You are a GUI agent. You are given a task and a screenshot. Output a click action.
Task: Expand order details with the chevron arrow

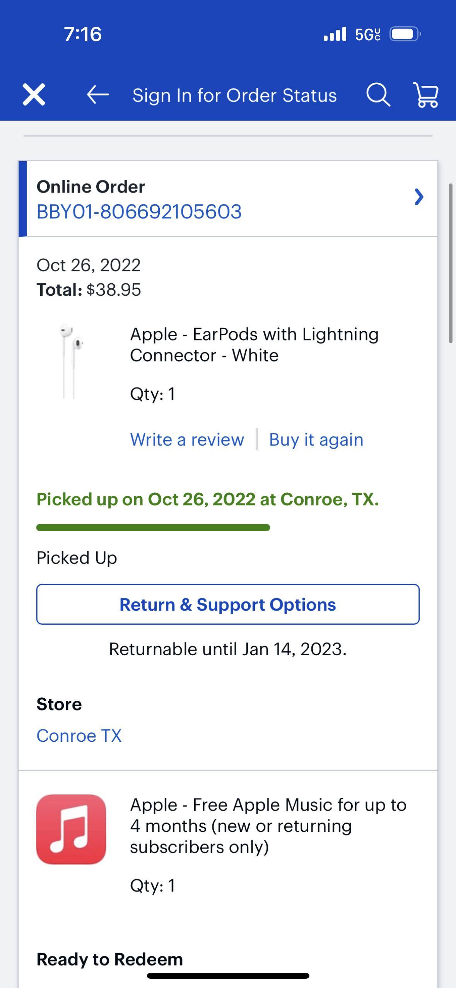[x=418, y=197]
